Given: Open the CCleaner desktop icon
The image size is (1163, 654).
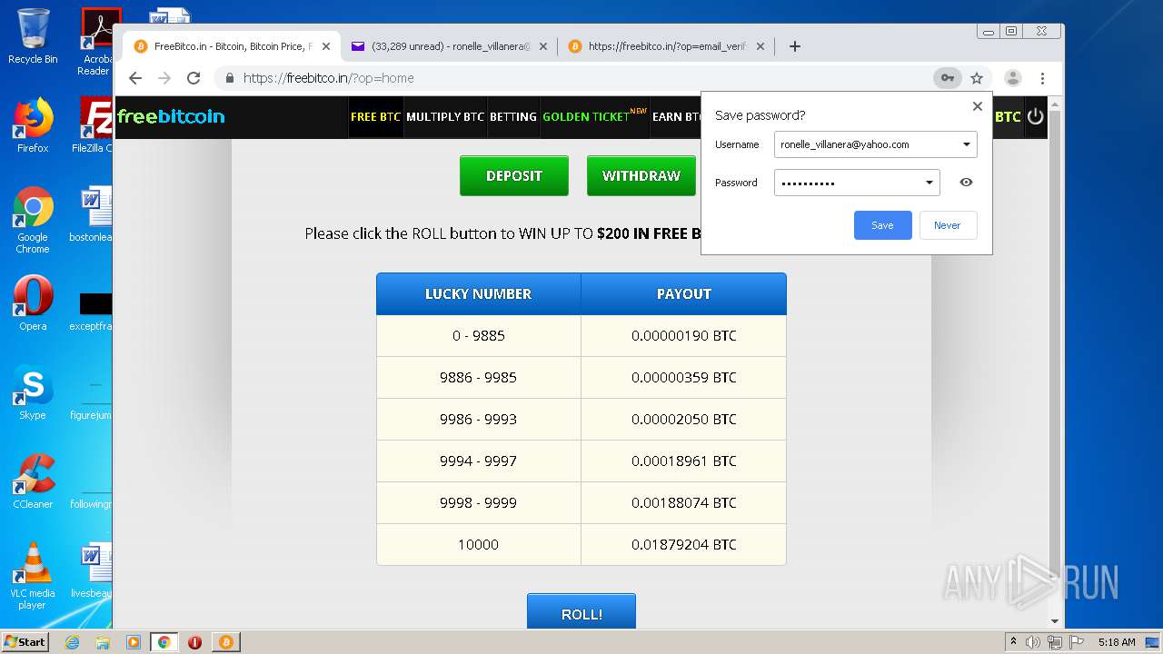Looking at the screenshot, I should point(33,481).
